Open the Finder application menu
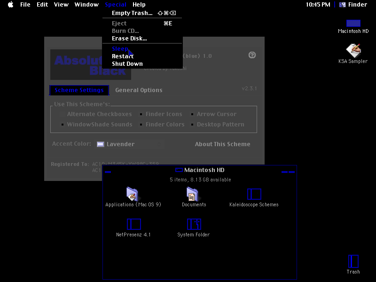The height and width of the screenshot is (282, 376). [353, 5]
